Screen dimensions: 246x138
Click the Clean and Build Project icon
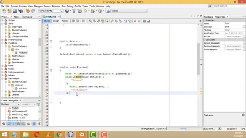(80, 11)
